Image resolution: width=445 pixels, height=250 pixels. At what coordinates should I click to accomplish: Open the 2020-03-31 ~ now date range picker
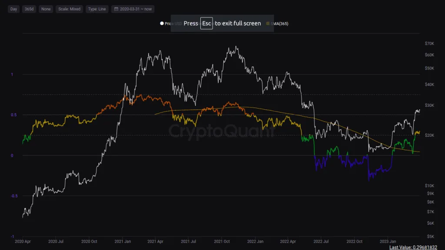(x=132, y=9)
